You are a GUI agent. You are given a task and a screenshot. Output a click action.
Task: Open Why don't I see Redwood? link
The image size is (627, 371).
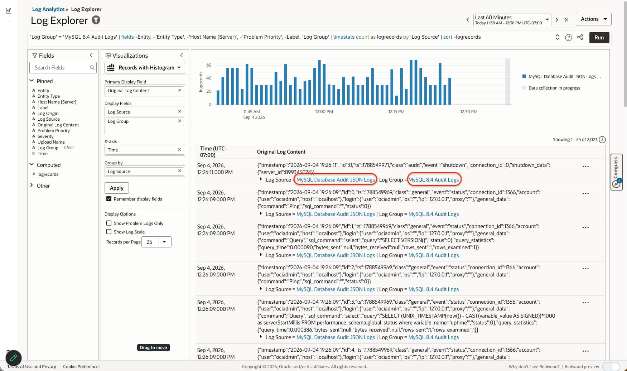point(534,366)
